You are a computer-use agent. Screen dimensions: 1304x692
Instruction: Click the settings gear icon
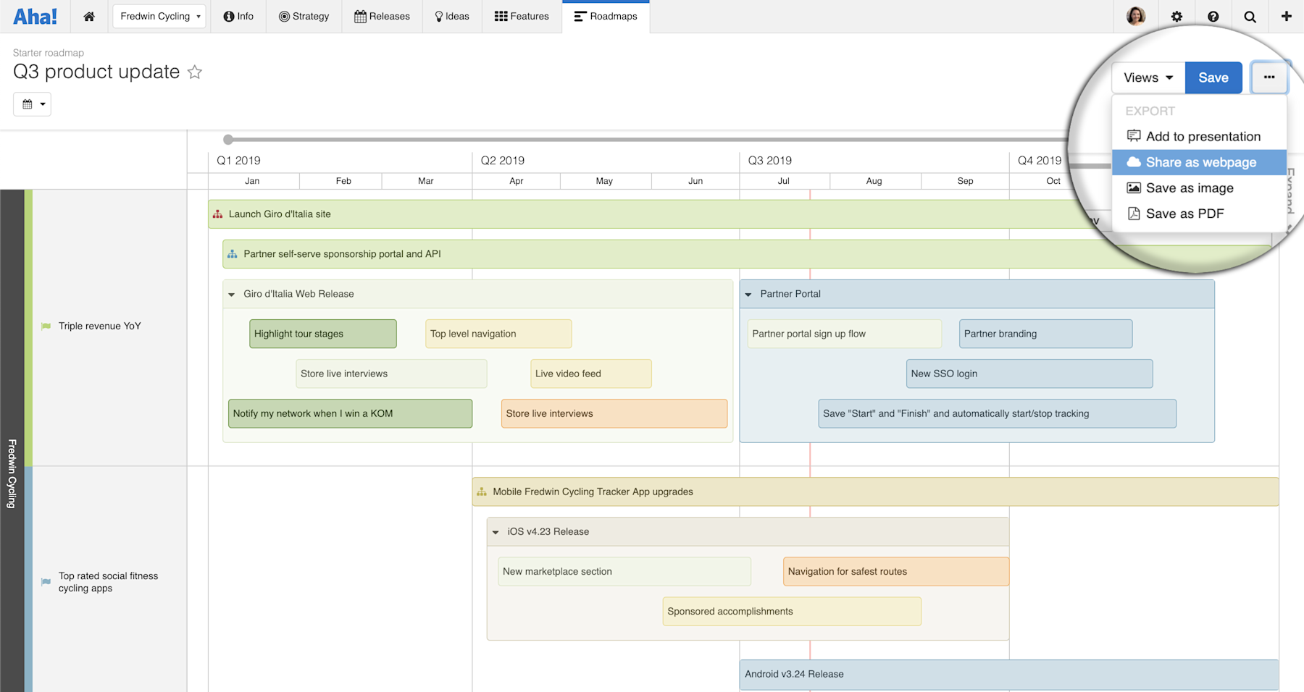1177,16
